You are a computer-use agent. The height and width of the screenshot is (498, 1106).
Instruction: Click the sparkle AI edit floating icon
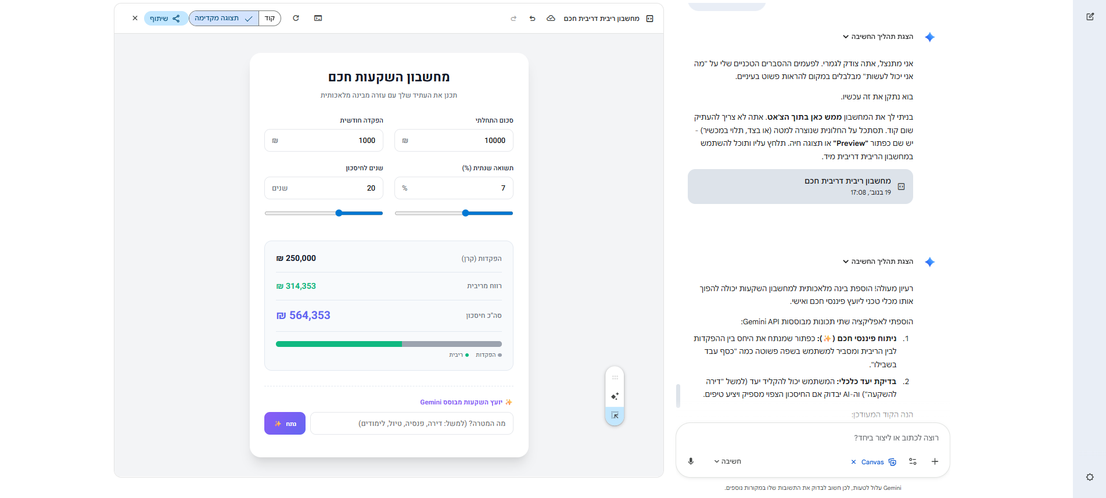(x=615, y=396)
